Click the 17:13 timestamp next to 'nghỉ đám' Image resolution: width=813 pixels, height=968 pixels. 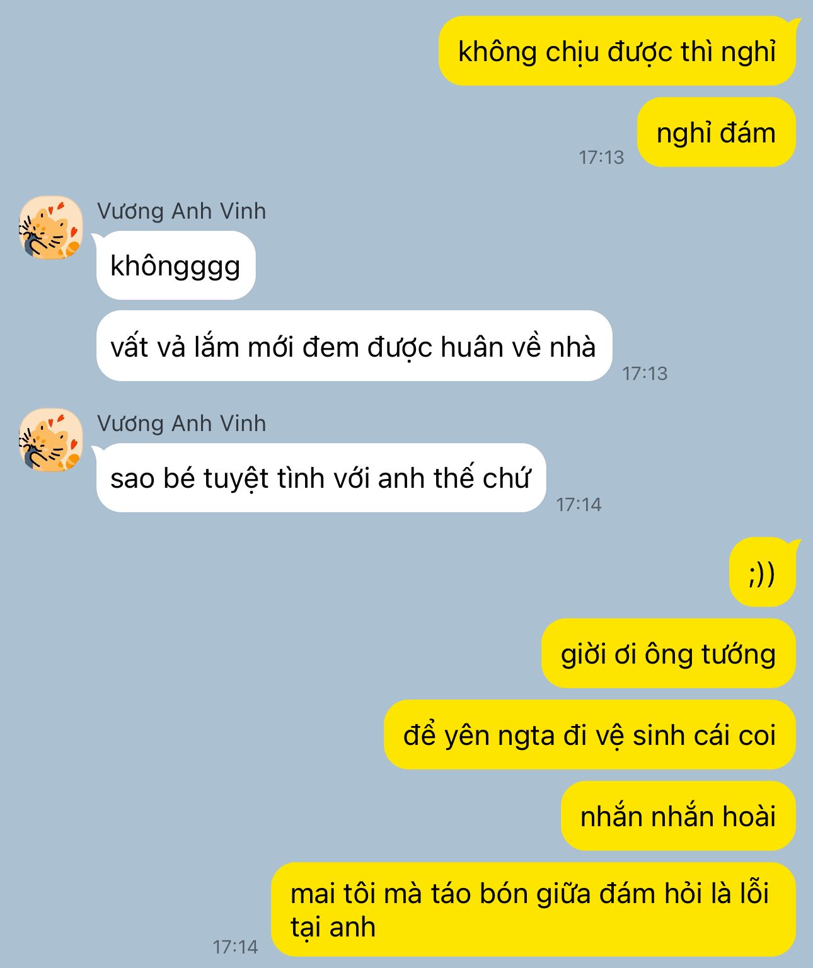(601, 157)
